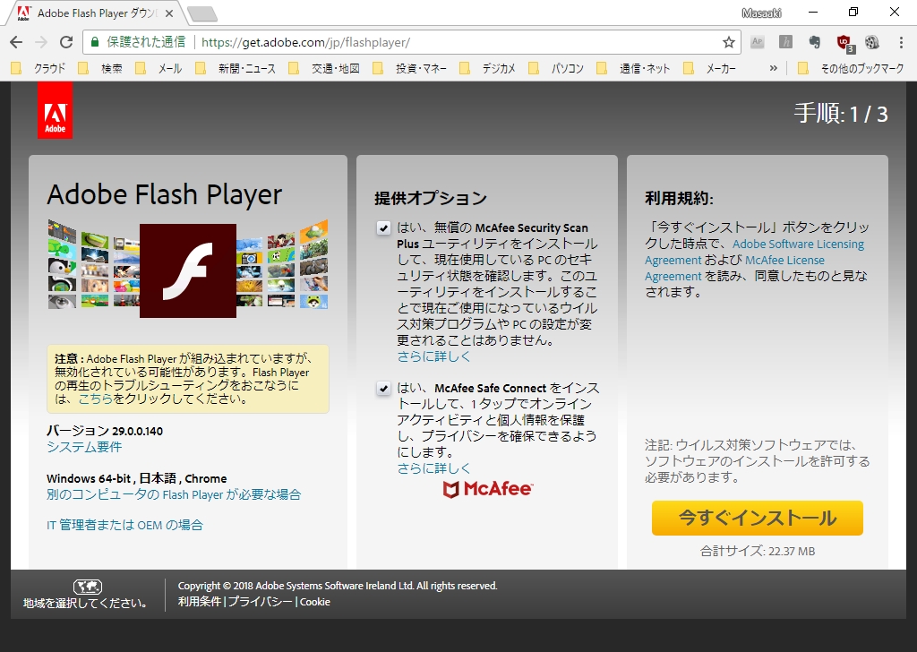This screenshot has height=652, width=917.
Task: Expand hidden bookmarks with the » chevron
Action: (773, 68)
